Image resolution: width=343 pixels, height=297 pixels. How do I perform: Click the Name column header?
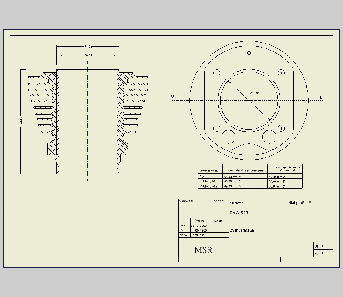[218, 221]
